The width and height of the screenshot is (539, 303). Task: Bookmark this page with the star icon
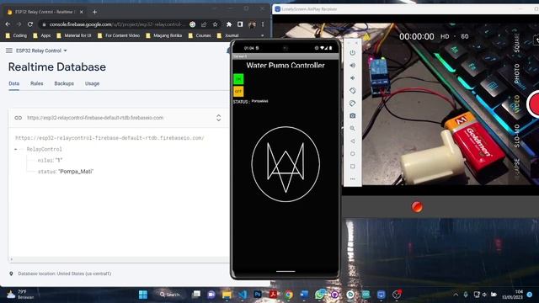[x=216, y=24]
